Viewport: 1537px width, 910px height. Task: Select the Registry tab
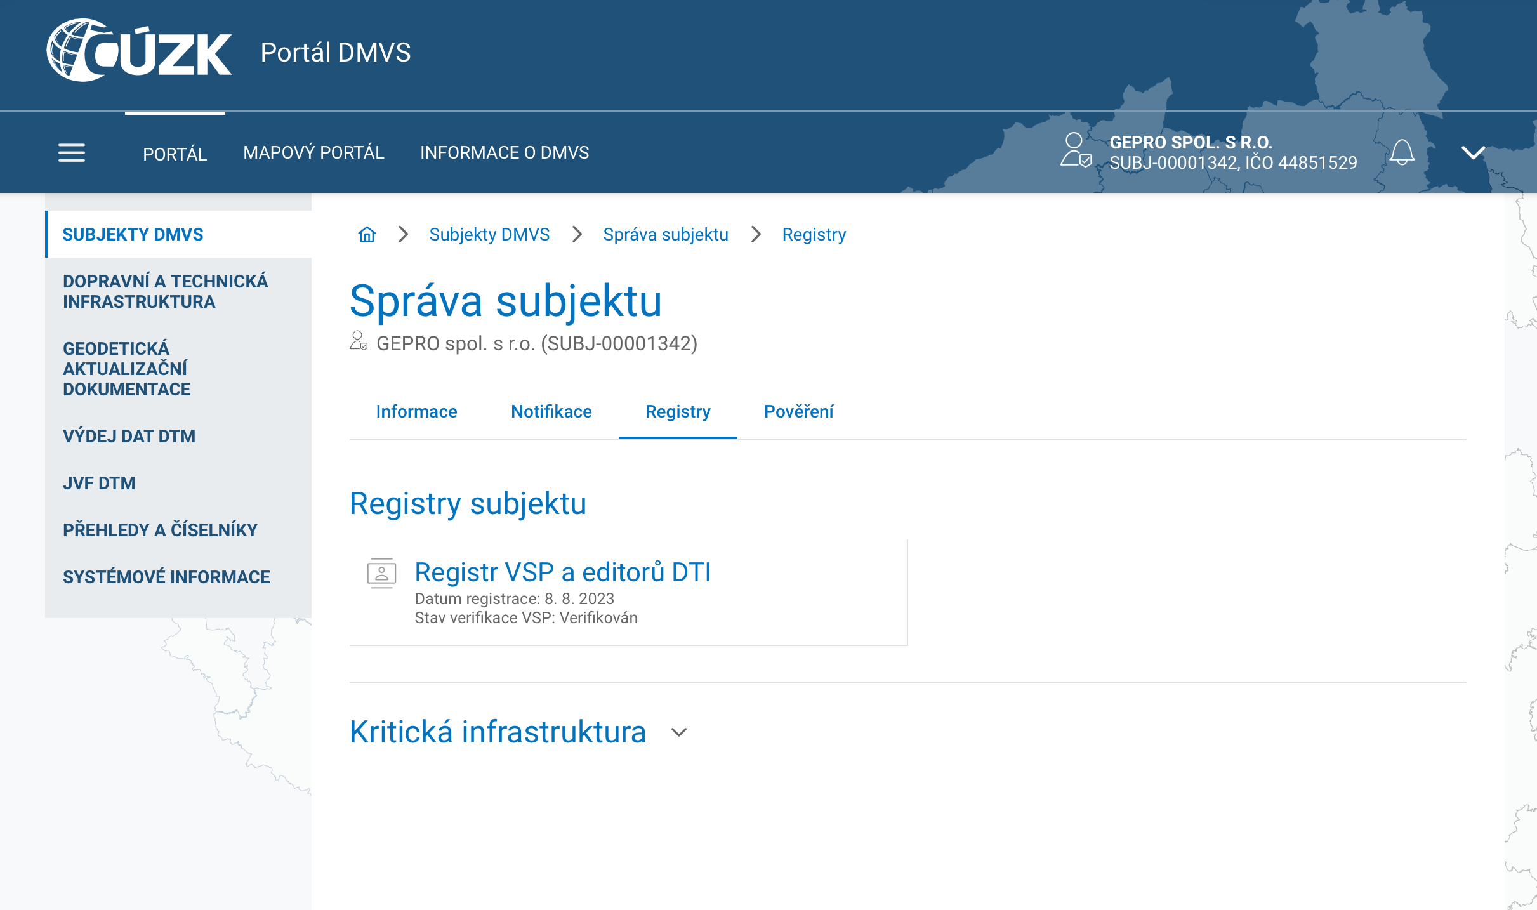tap(678, 411)
